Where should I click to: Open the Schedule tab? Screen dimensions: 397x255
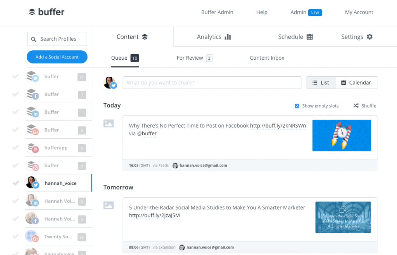pos(295,37)
